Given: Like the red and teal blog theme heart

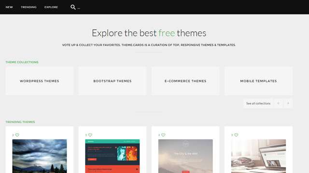Looking at the screenshot, I should pos(90,135).
